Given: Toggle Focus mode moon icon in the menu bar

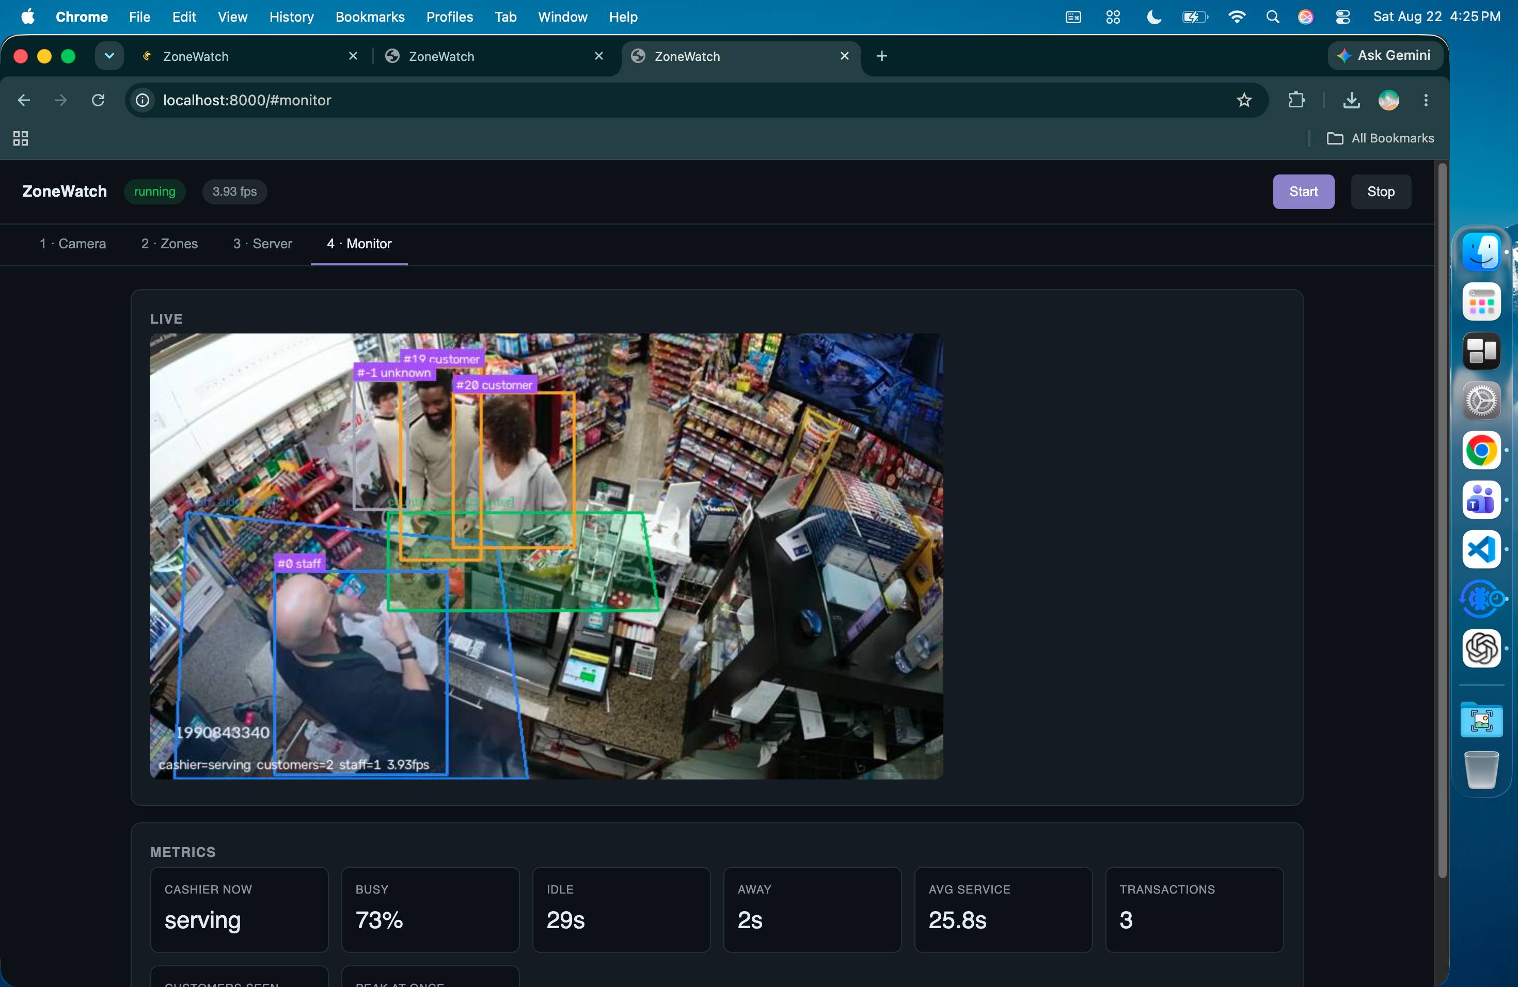Looking at the screenshot, I should coord(1154,17).
